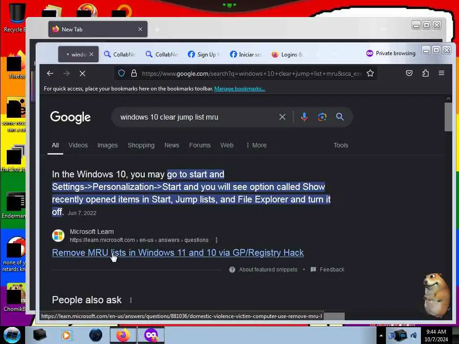Click the scrollbar up arrow
459x344 pixels.
tap(448, 99)
